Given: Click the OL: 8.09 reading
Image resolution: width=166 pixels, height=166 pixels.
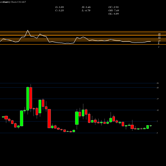Looking at the screenshot, I should pos(114,14).
